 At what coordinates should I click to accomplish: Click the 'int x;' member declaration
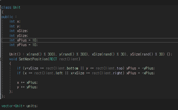[x=15, y=21]
